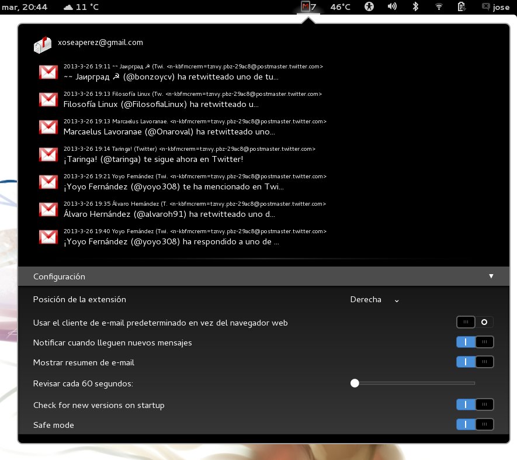Open the weather indicator showing 11 °C
The width and height of the screenshot is (517, 460).
coord(81,7)
